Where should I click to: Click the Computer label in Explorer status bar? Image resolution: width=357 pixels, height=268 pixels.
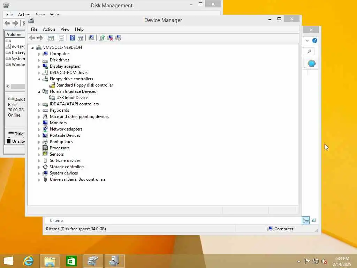284,229
